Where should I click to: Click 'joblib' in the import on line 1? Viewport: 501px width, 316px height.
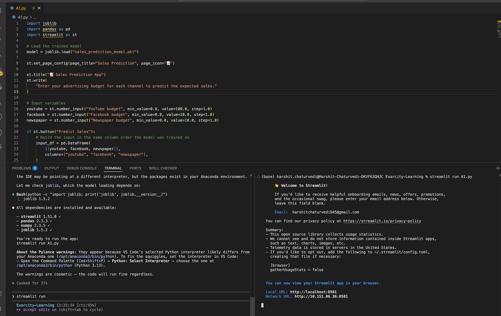[49, 23]
